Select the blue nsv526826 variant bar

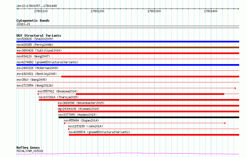pyautogui.click(x=128, y=42)
